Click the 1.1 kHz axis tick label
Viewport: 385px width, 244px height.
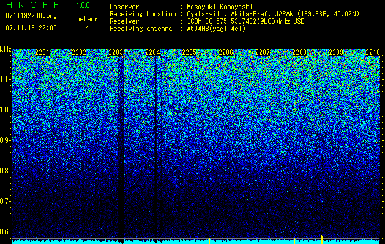pyautogui.click(x=5, y=79)
